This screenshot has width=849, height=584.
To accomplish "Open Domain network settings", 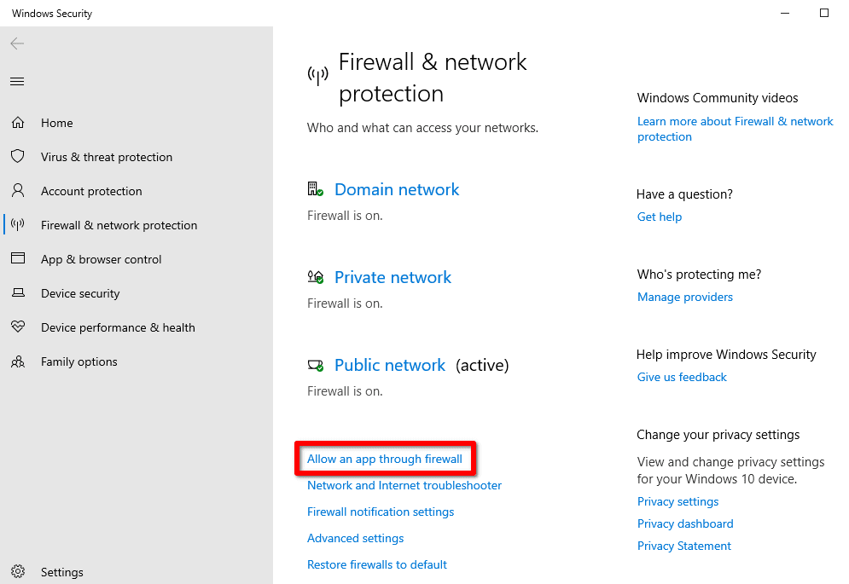I will click(x=397, y=189).
